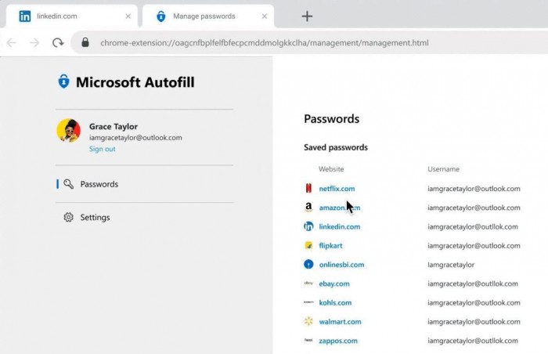Image resolution: width=548 pixels, height=354 pixels.
Task: Select the kohls.com password entry
Action: tap(335, 302)
